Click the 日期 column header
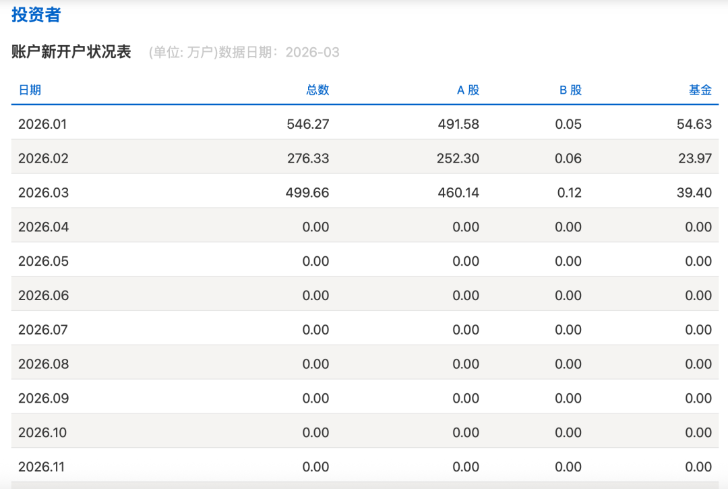Image resolution: width=728 pixels, height=489 pixels. [x=30, y=90]
